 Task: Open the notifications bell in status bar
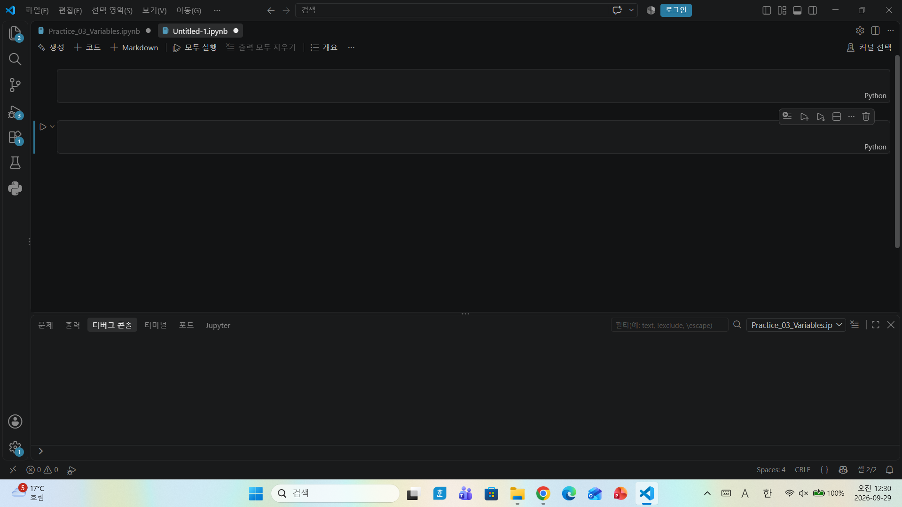coord(889,470)
